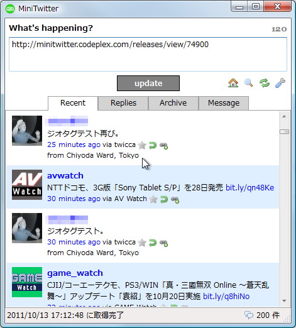Click 'via twicca' on the first tweet
The height and width of the screenshot is (328, 296).
point(119,145)
